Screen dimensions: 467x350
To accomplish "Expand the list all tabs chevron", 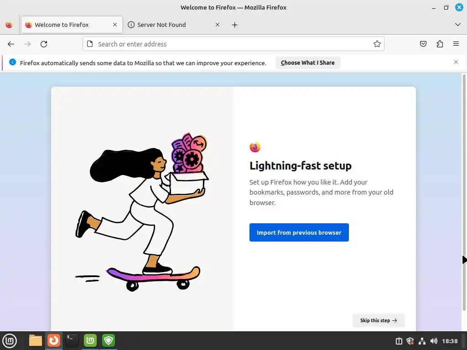I will (x=458, y=25).
